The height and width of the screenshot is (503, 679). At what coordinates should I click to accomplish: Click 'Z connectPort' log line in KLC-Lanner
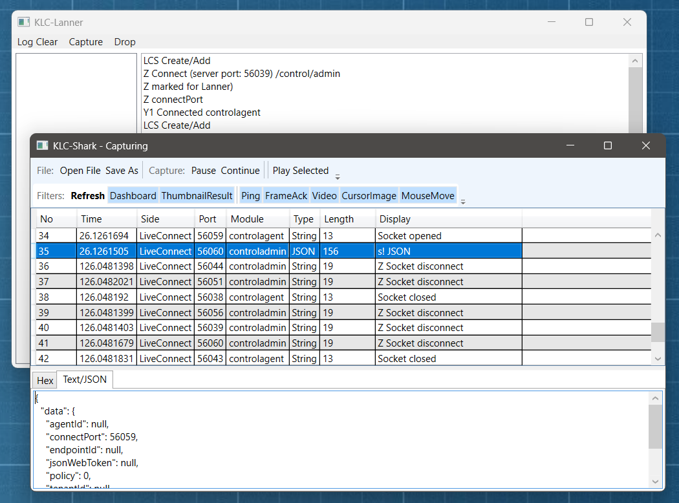pyautogui.click(x=173, y=100)
